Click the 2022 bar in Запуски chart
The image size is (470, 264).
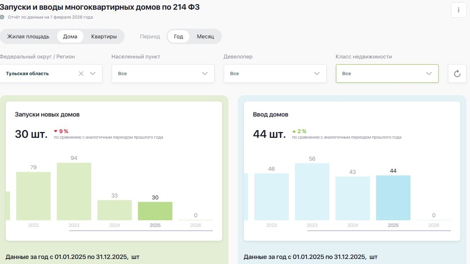pos(33,196)
